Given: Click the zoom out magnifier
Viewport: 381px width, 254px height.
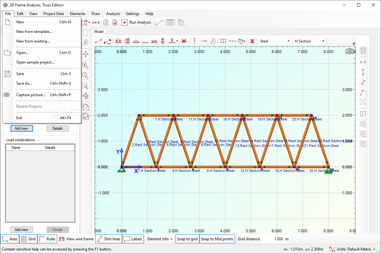Looking at the screenshot, I should [x=85, y=75].
